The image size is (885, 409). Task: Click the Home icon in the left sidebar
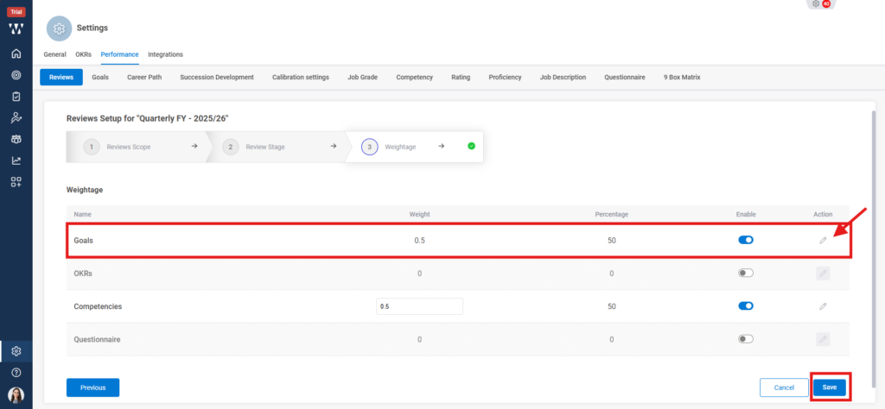point(16,54)
